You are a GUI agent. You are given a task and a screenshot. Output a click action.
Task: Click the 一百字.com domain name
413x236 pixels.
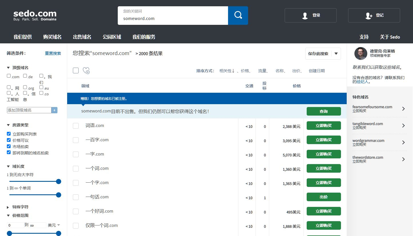point(97,140)
